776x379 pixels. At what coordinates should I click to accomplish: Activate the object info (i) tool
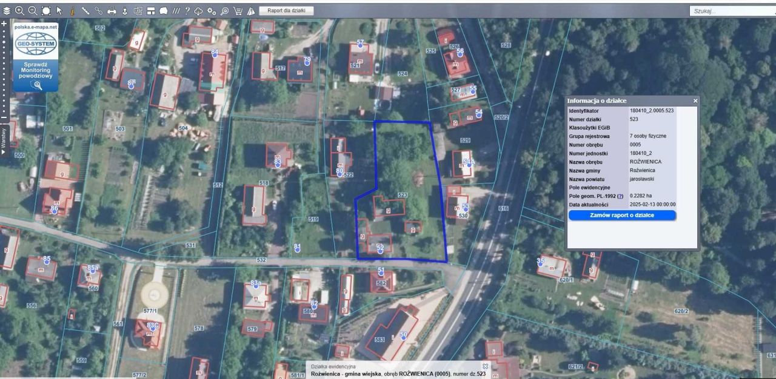tap(72, 9)
